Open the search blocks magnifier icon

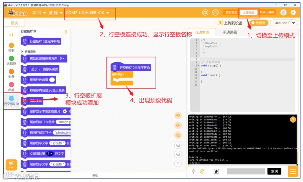pyautogui.click(x=12, y=35)
